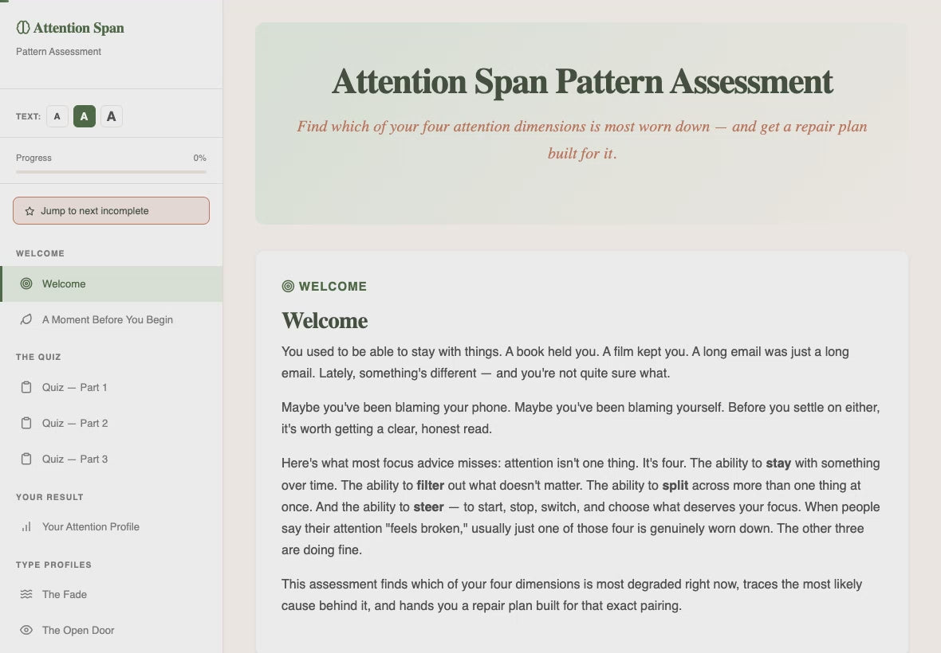Go to A Moment Before You Begin

pos(111,320)
